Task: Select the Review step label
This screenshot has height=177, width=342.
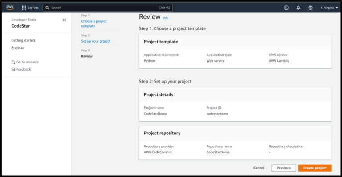Action: click(87, 56)
